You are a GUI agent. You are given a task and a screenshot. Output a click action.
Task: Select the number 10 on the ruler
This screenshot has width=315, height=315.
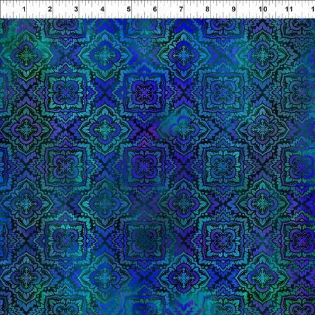[x=263, y=9]
